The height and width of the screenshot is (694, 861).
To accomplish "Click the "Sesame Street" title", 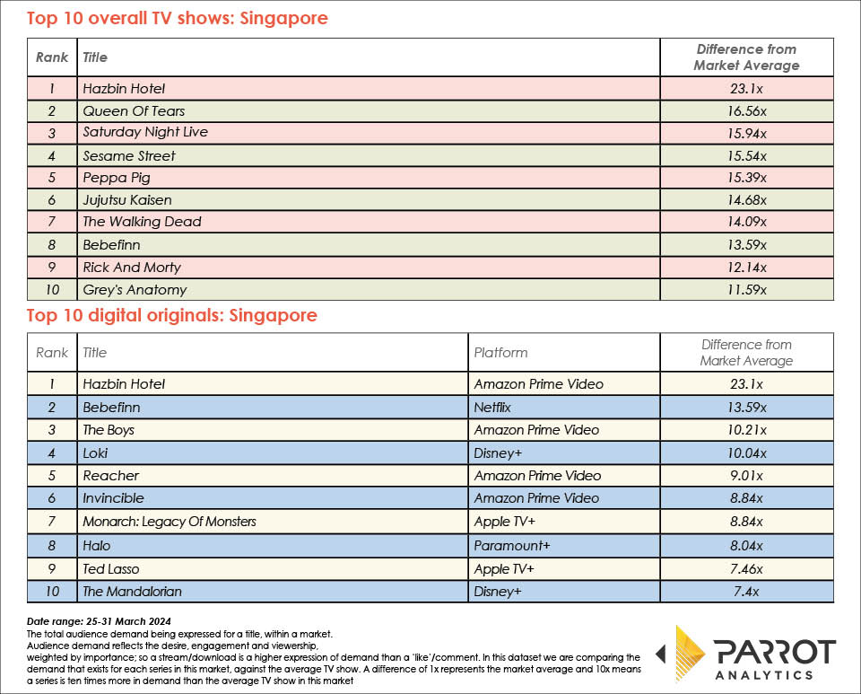I will click(x=129, y=156).
